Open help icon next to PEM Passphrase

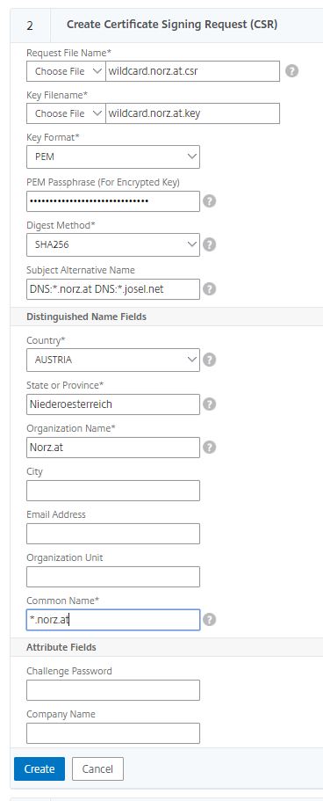tap(209, 200)
